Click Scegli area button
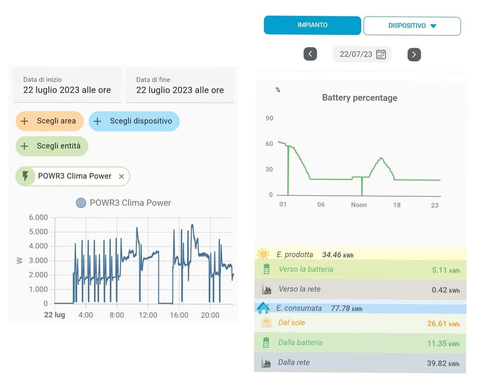Viewport: 485px width, 388px height. click(x=49, y=121)
